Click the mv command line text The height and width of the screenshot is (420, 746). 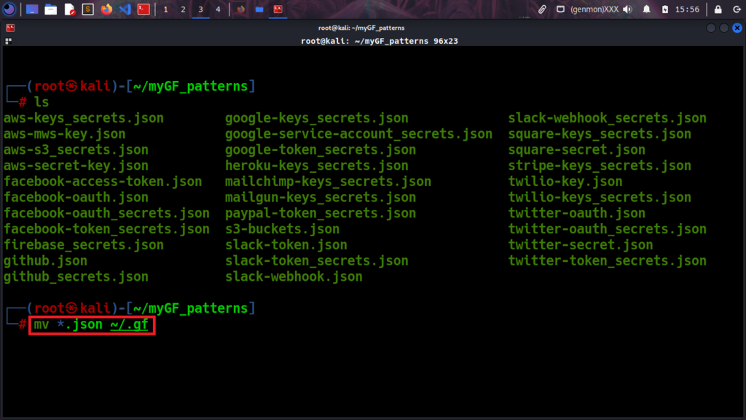(91, 324)
